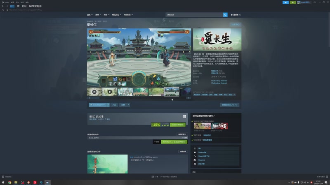Play the second video thumbnail
Screen dimensions: 330x185
[110, 92]
